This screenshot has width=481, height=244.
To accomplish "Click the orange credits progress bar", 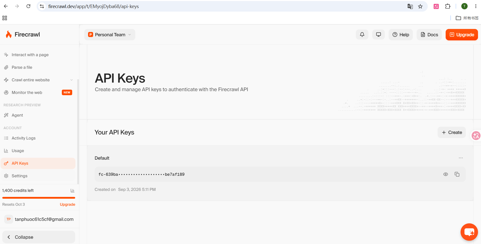I will [39, 198].
